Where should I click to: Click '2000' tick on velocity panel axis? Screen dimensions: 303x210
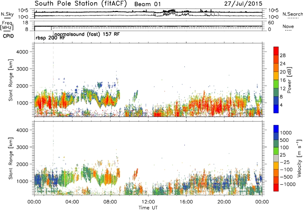pos(22,164)
